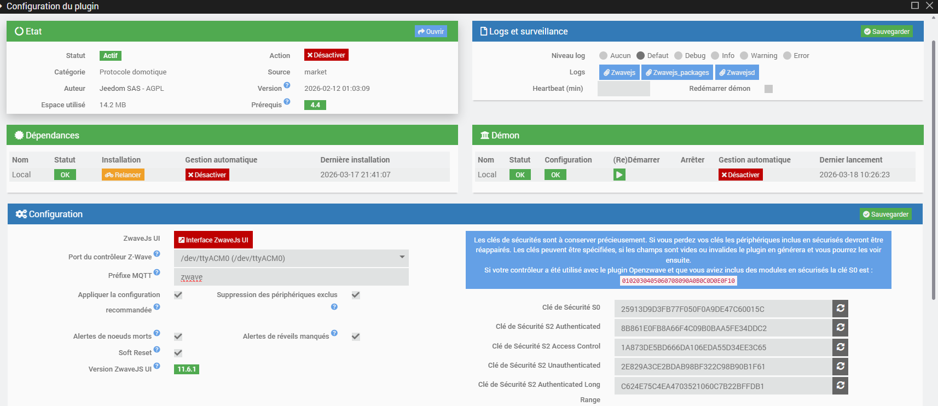Image resolution: width=938 pixels, height=406 pixels.
Task: Click the red Openzwave S0 key code
Action: (x=679, y=281)
